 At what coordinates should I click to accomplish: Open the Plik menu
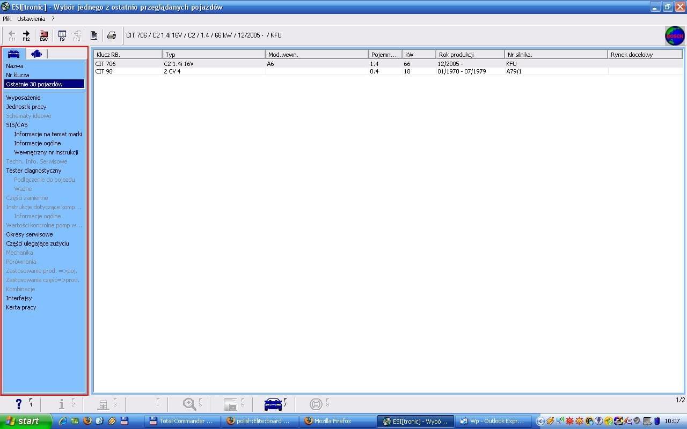tap(7, 19)
